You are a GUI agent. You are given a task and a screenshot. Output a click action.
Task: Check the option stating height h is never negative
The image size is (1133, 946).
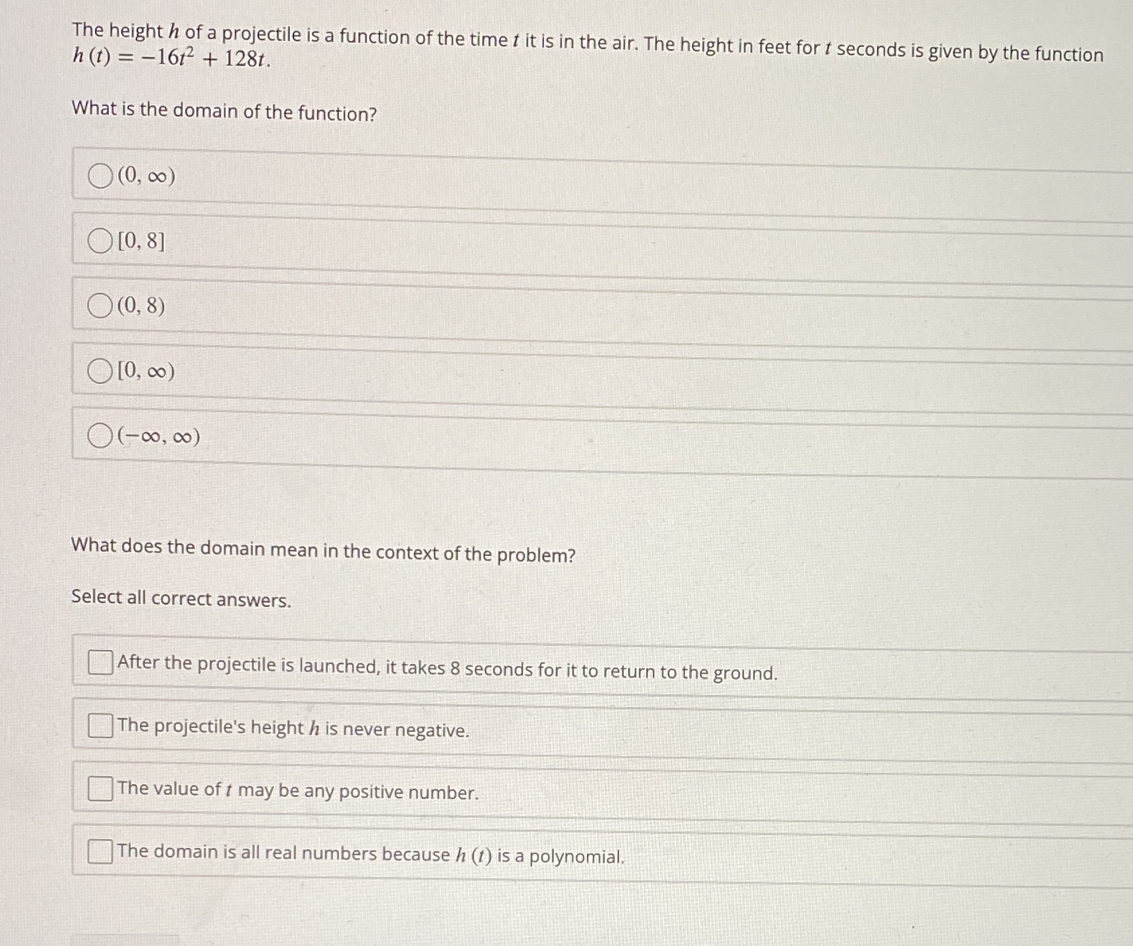(x=99, y=726)
